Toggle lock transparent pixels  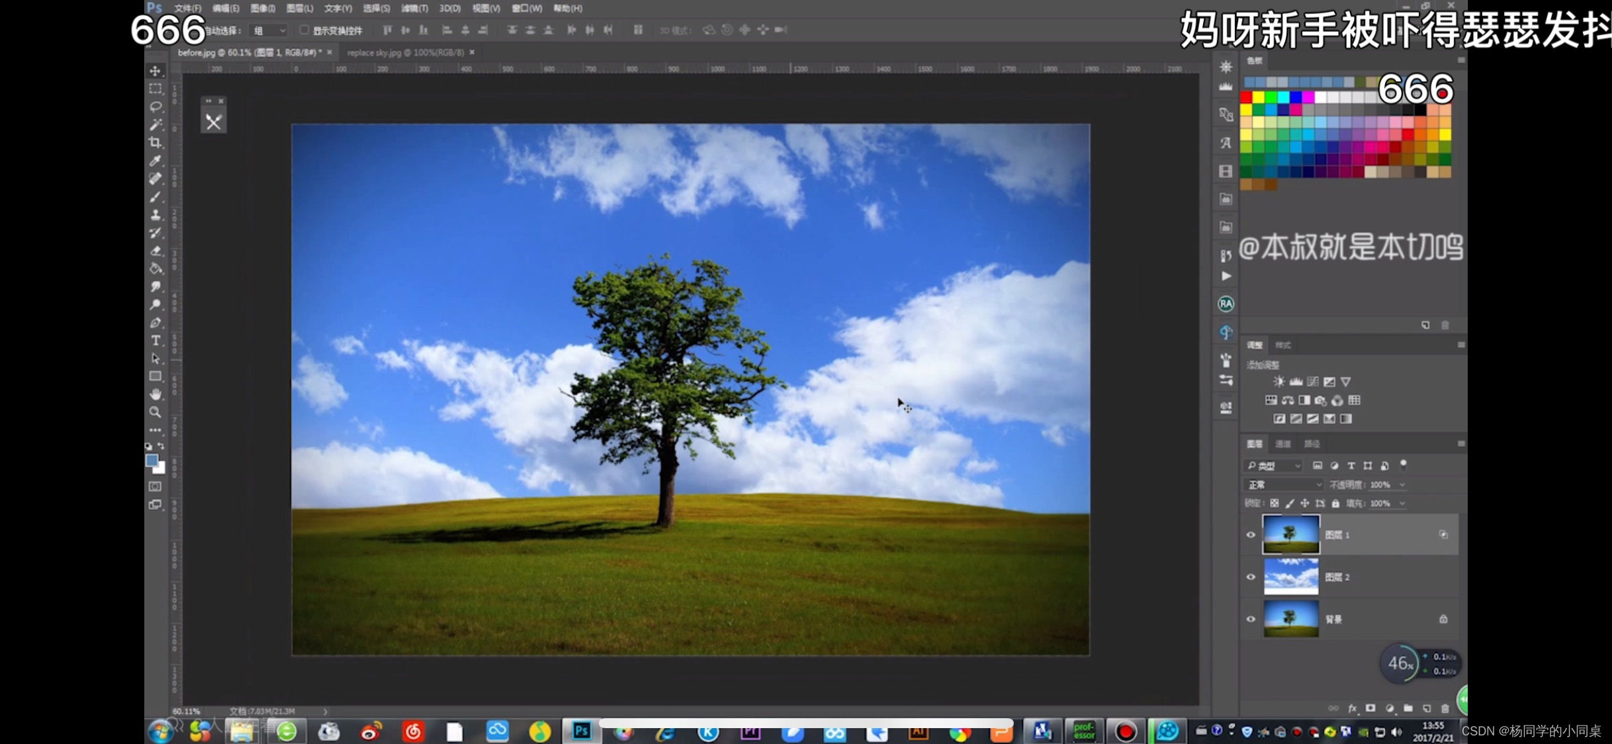click(x=1274, y=503)
